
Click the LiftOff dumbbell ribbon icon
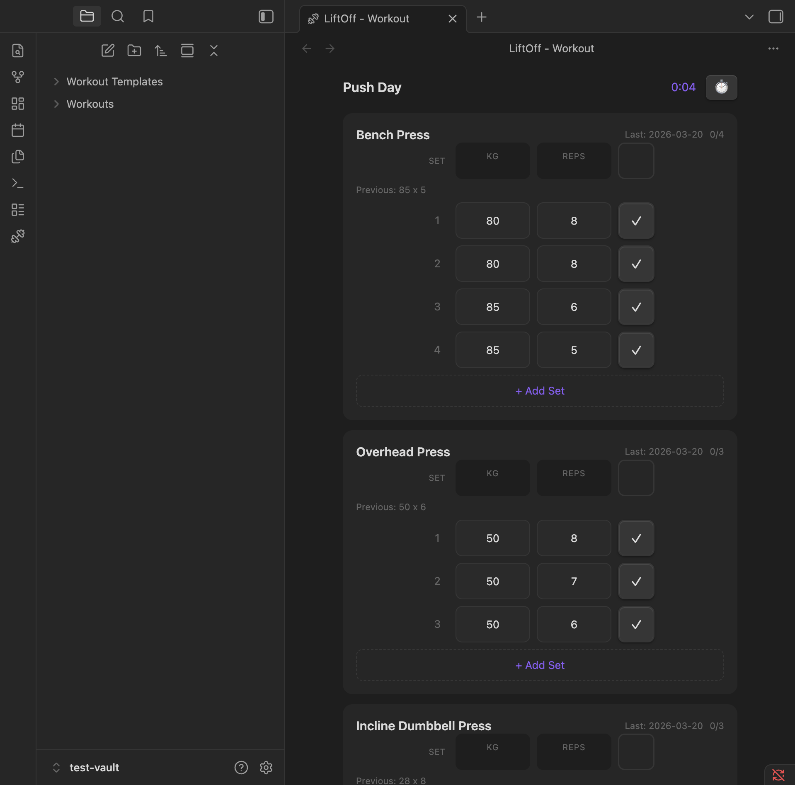tap(18, 236)
